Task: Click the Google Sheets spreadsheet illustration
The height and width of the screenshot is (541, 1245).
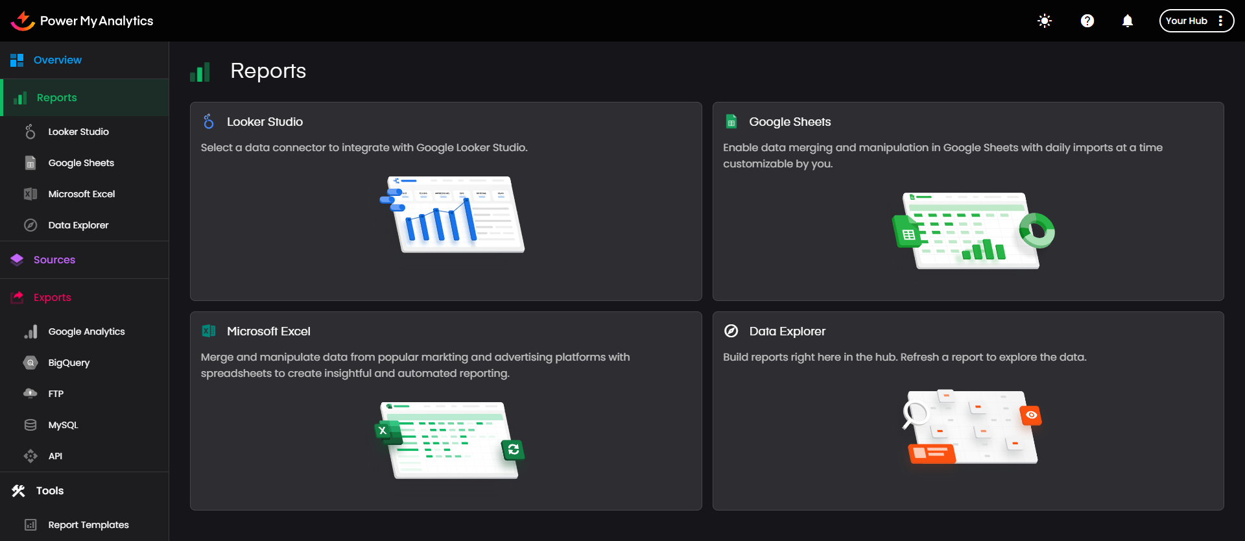Action: pyautogui.click(x=974, y=231)
